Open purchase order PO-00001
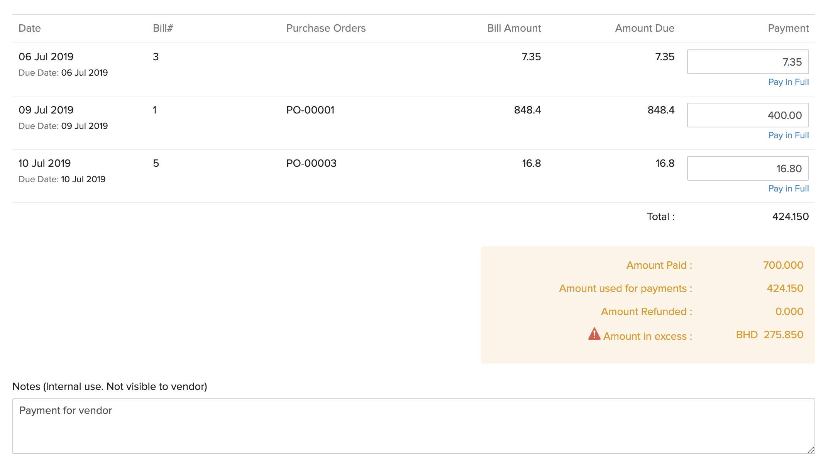Image resolution: width=833 pixels, height=471 pixels. point(310,110)
